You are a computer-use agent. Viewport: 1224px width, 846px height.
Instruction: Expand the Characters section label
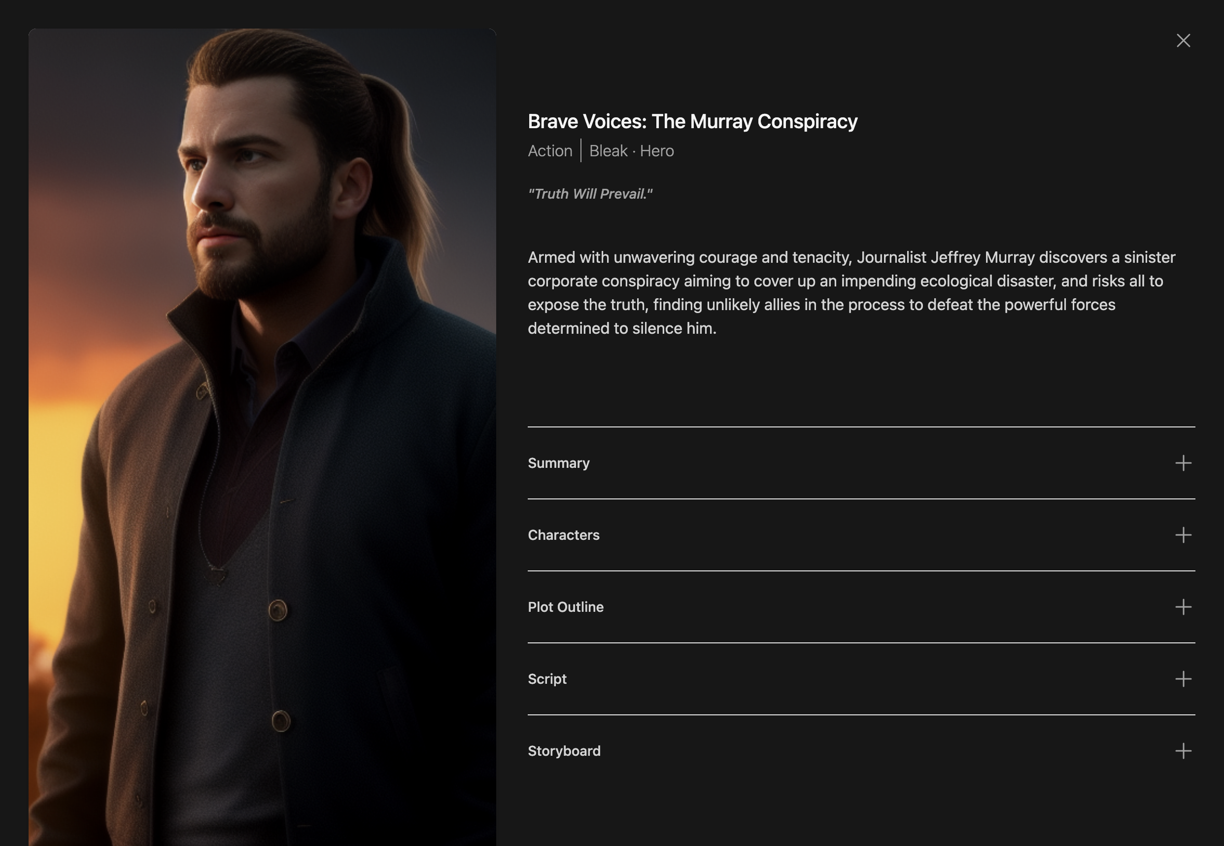(564, 535)
